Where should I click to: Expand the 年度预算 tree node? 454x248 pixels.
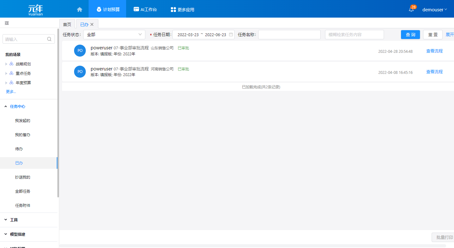[6, 83]
